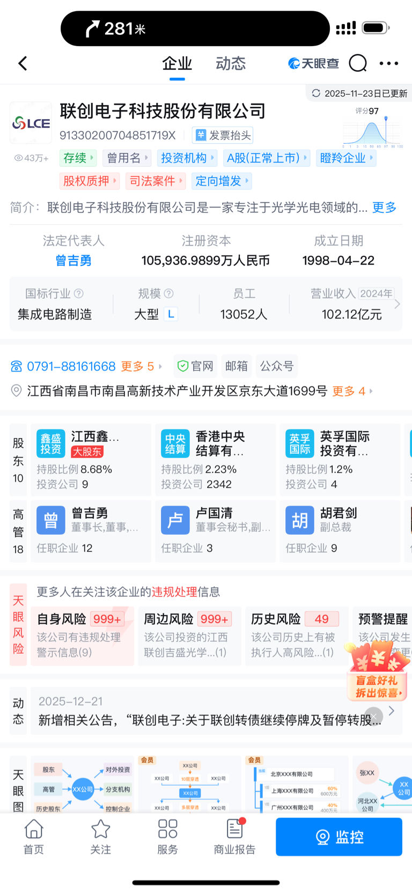Viewport: 412px width, 893px height.
Task: Open legal representative 曾吉勇 link
Action: [73, 261]
